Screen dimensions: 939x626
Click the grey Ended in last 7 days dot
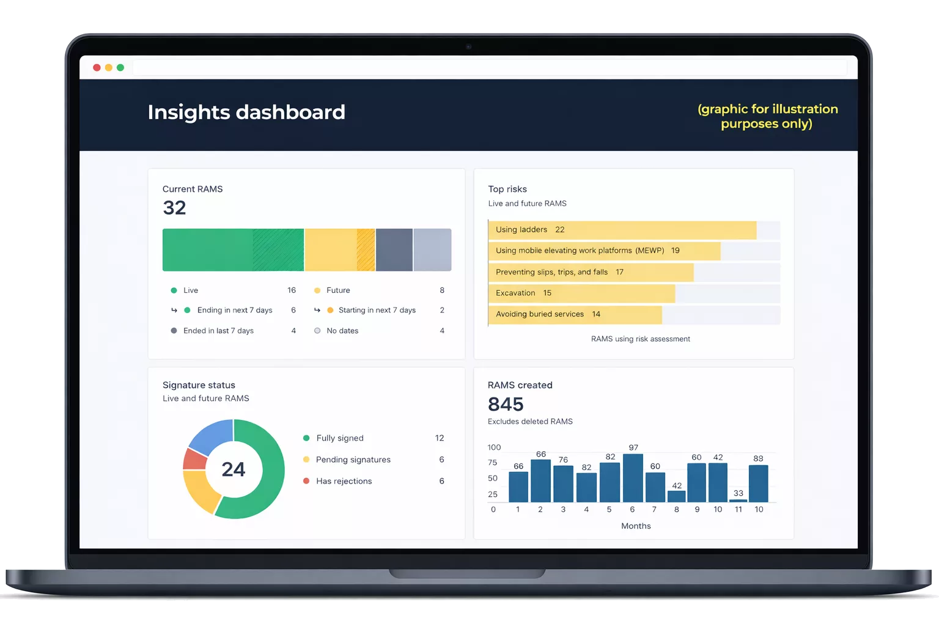pyautogui.click(x=174, y=331)
